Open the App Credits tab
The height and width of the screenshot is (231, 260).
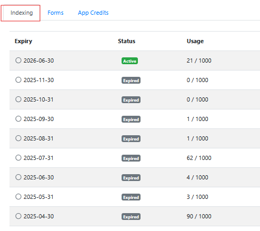tap(93, 13)
